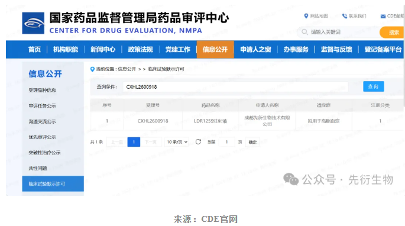Open the site map pin icon

click(306, 16)
